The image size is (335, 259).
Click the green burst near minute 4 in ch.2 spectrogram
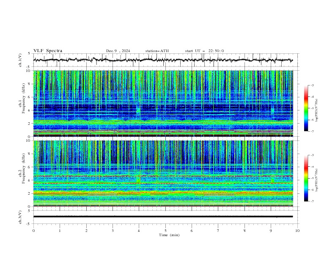click(x=138, y=180)
